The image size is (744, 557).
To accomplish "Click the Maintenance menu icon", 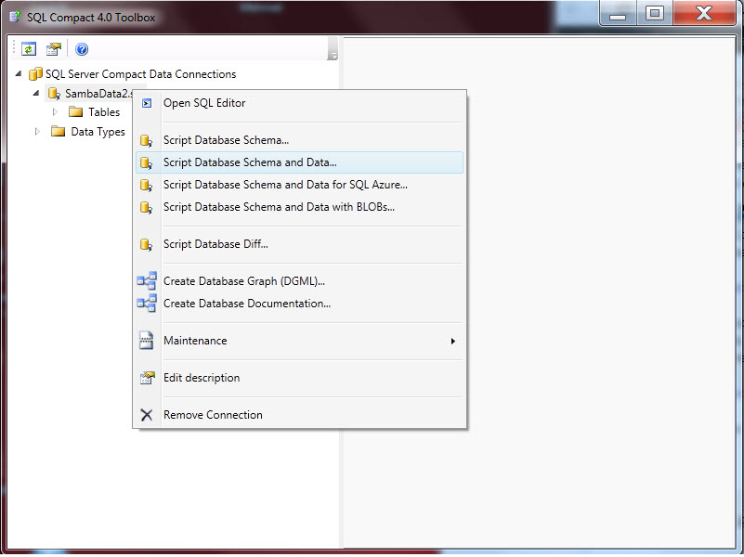I will point(147,340).
